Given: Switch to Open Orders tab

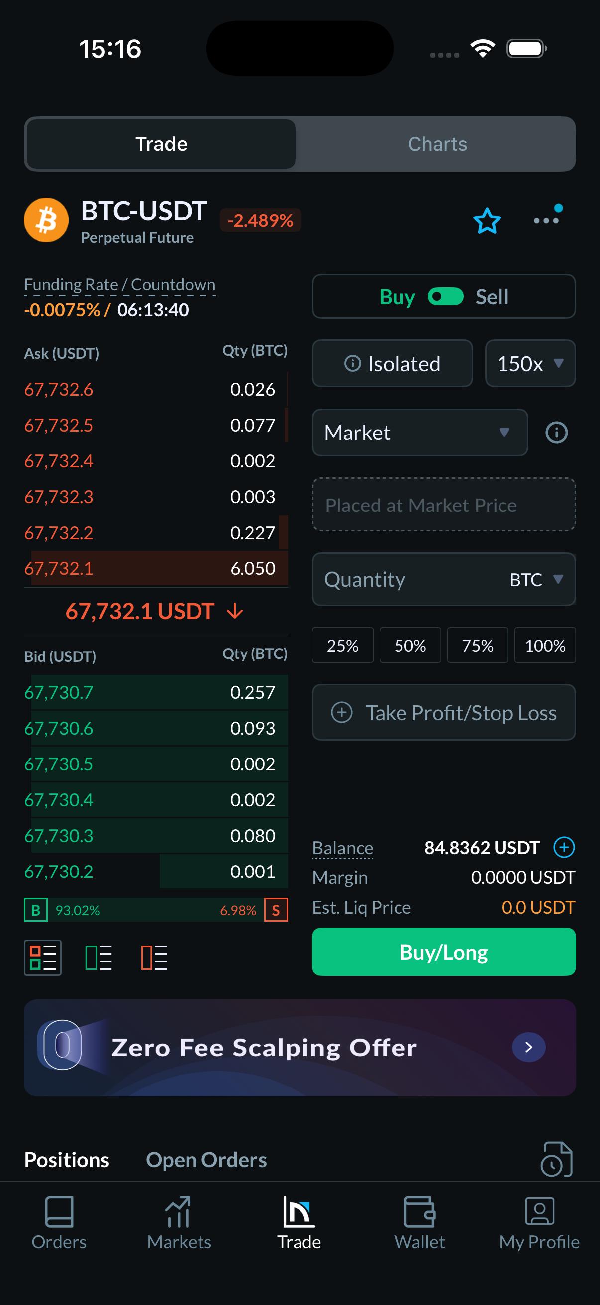Looking at the screenshot, I should 206,1160.
